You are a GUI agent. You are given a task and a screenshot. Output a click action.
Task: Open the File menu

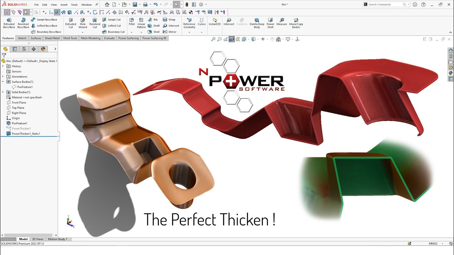click(x=37, y=5)
